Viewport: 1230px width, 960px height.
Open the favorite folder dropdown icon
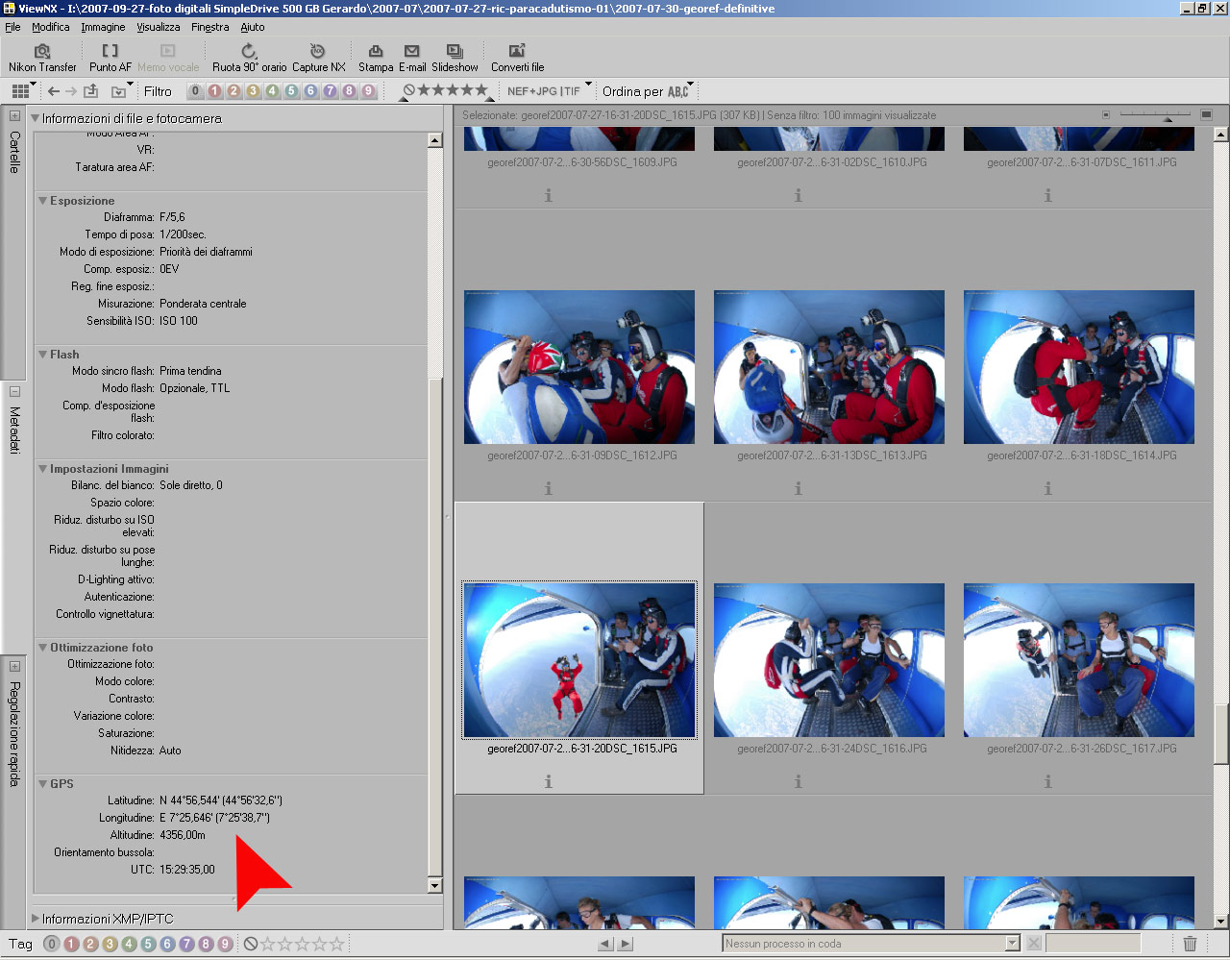coord(120,91)
